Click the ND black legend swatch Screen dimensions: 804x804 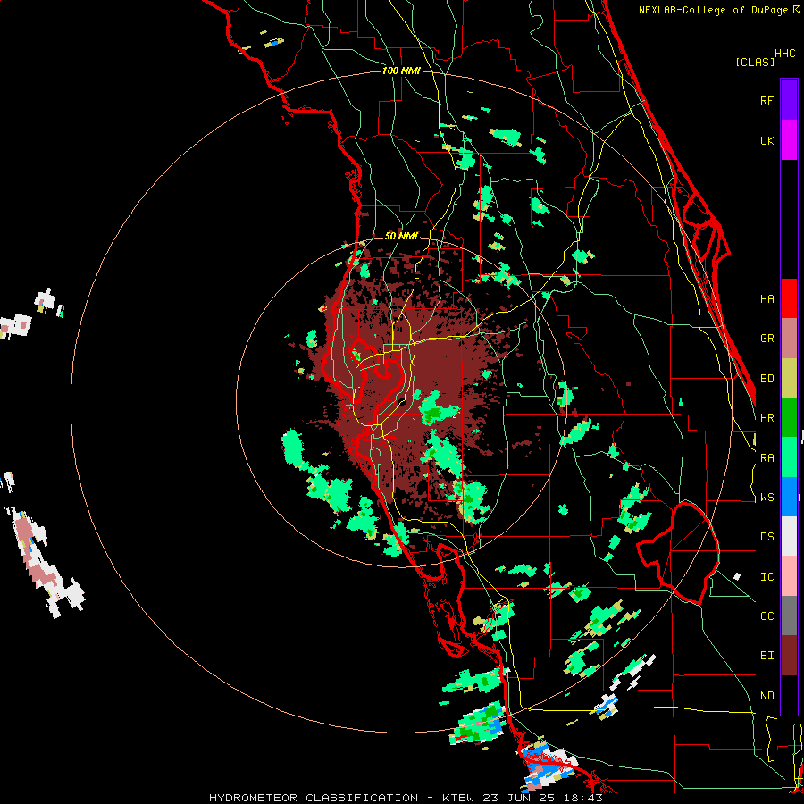(789, 695)
